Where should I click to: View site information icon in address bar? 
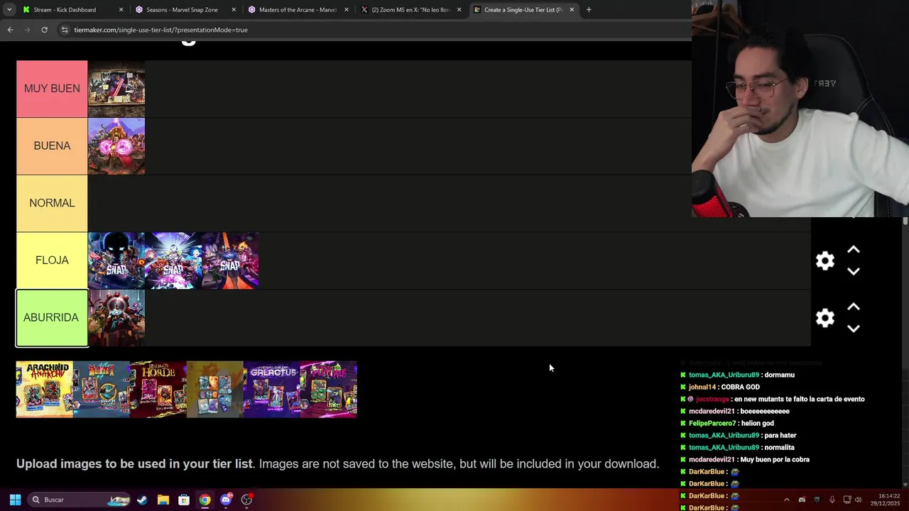tap(64, 30)
